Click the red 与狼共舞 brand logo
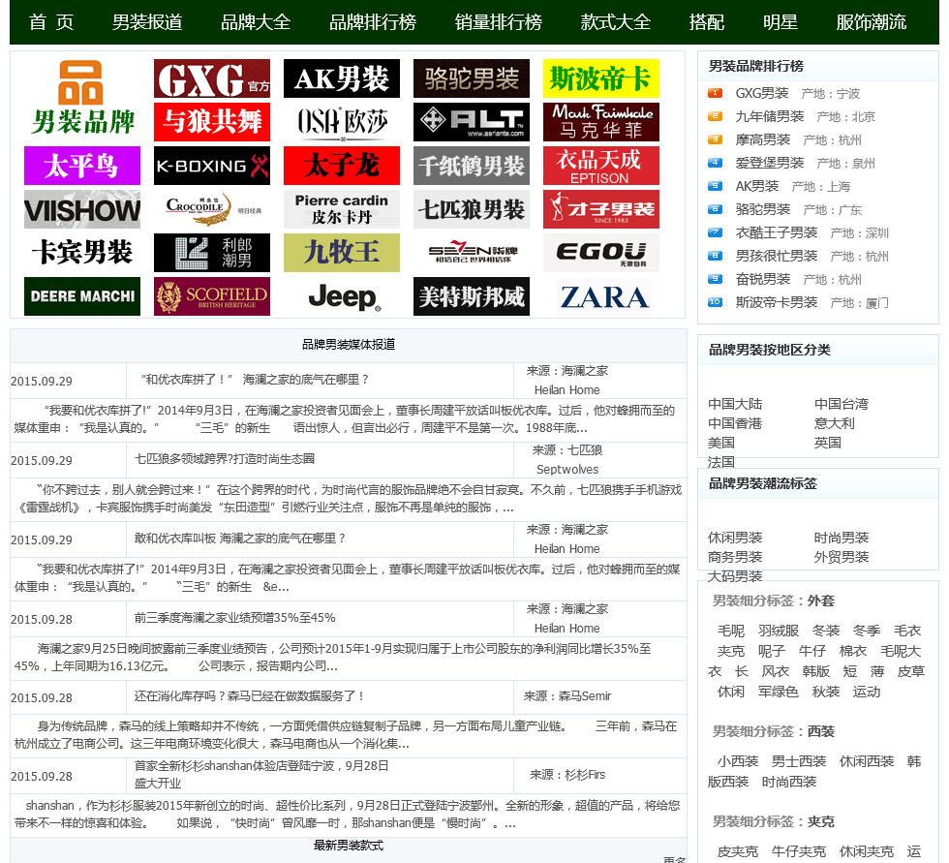The height and width of the screenshot is (863, 949). pos(212,122)
